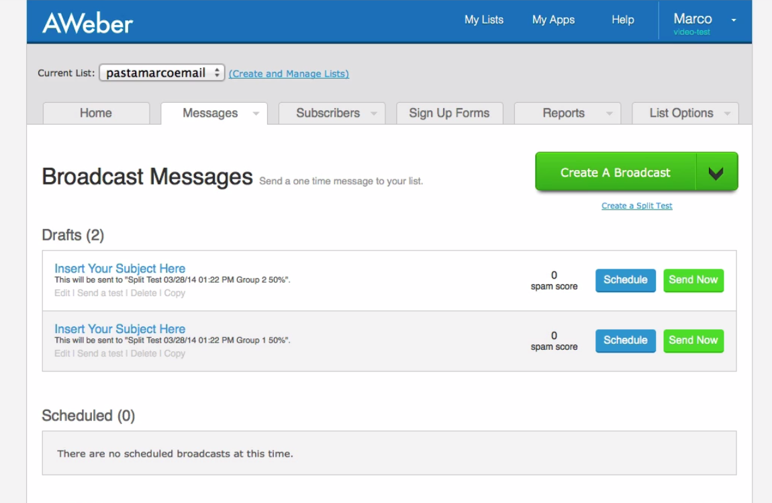Screen dimensions: 772x503
Task: Switch to the List Options tab
Action: pos(681,113)
